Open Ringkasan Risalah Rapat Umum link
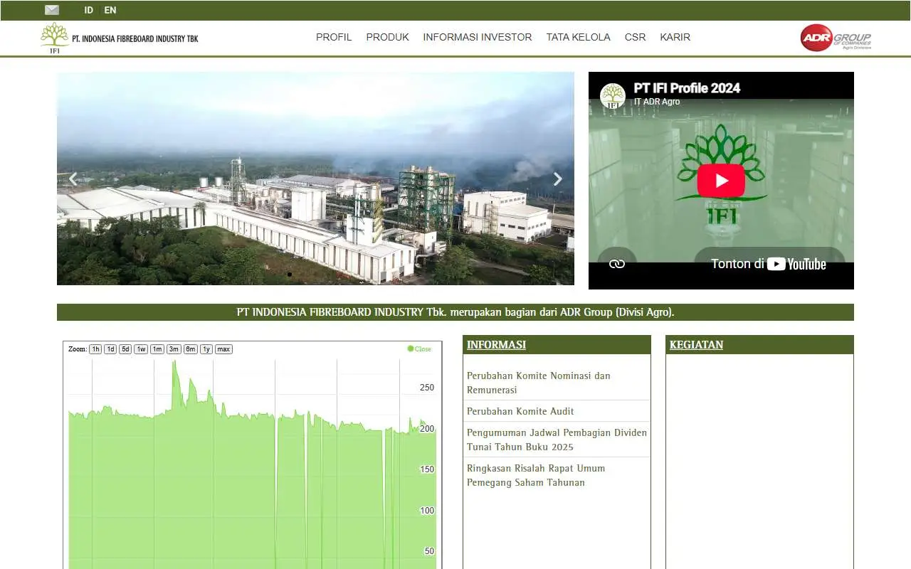Screen dimensions: 911x569 point(536,475)
